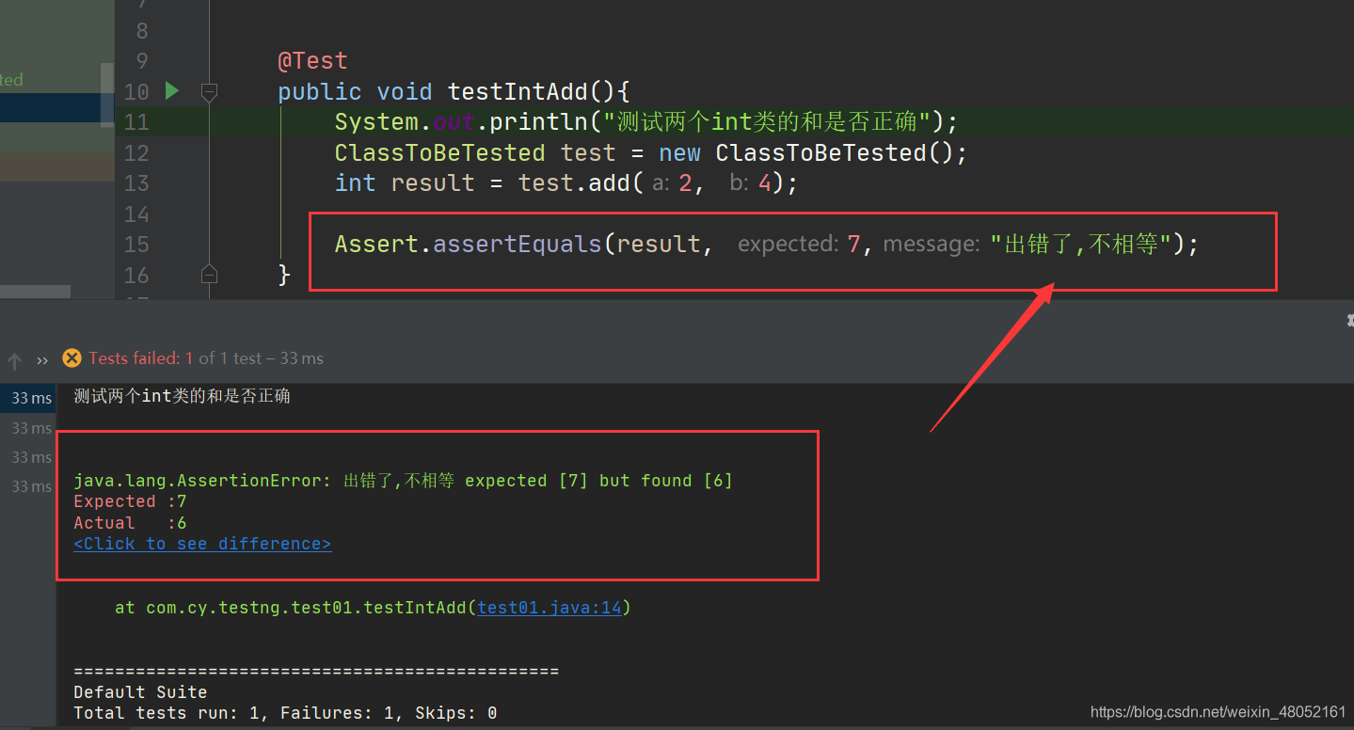Click the 'Expected :7' console line
This screenshot has width=1354, height=730.
[130, 501]
